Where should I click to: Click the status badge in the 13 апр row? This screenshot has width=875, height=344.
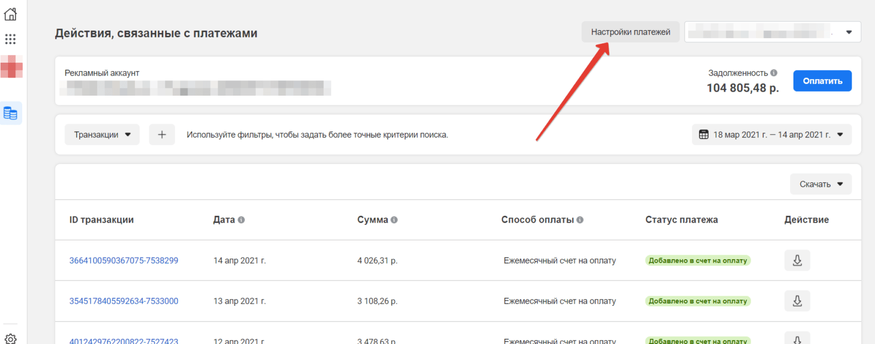[x=698, y=301]
